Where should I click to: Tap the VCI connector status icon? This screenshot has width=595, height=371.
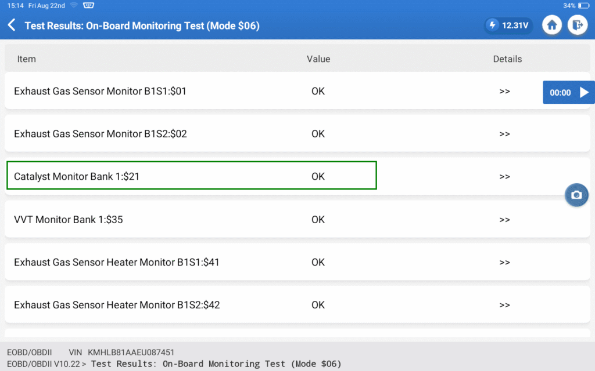click(x=89, y=5)
